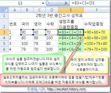111x93 pixels.
Task: Select row 1 header
Action: click(x=4, y=16)
